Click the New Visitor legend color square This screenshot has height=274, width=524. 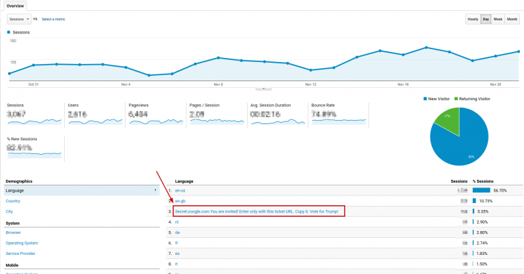pyautogui.click(x=424, y=99)
